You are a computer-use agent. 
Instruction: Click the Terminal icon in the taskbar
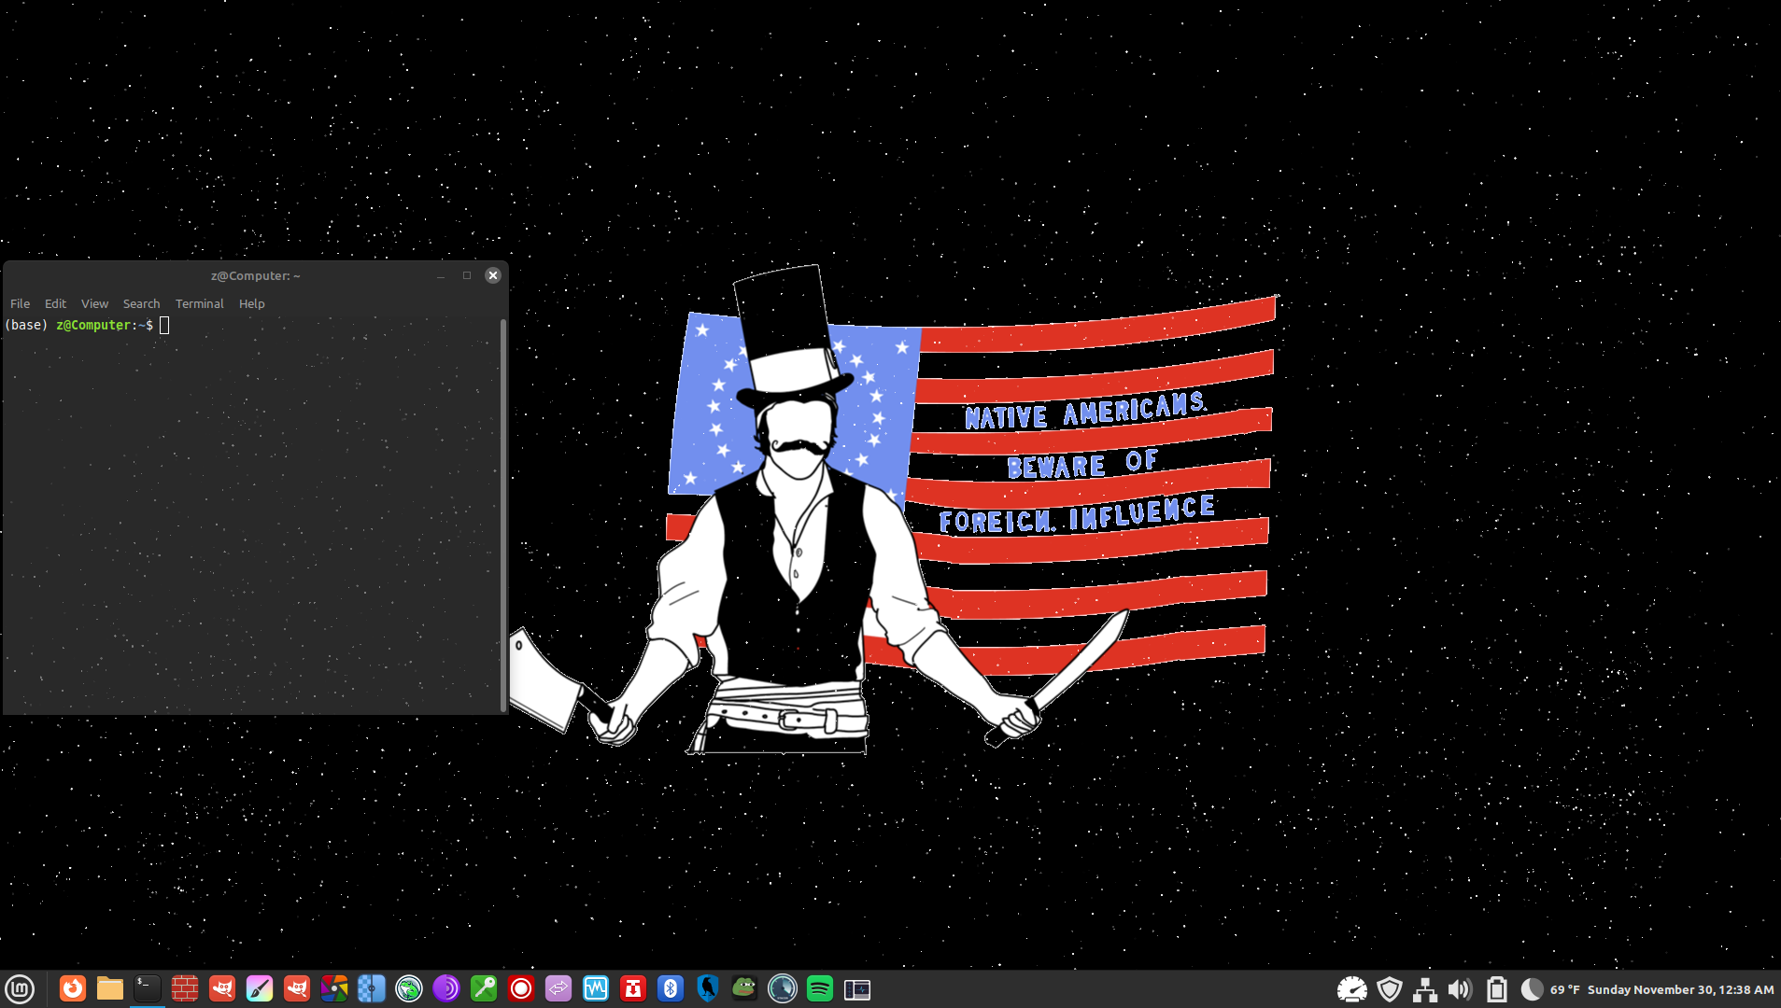click(148, 988)
